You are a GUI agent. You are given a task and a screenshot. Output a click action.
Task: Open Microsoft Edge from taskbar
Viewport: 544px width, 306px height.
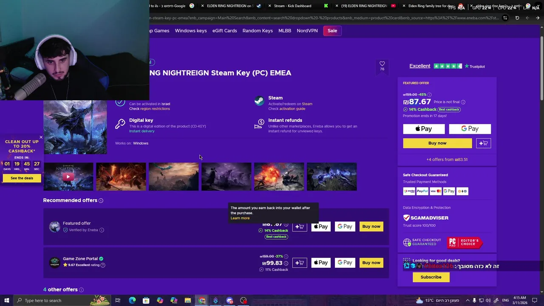click(x=132, y=300)
